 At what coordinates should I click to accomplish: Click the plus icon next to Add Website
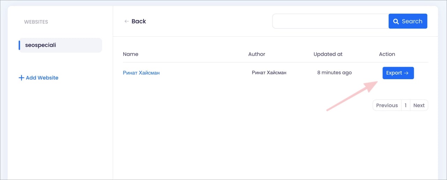pos(21,78)
